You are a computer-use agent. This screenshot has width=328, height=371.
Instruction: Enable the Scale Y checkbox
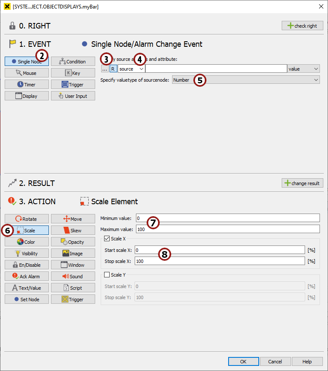pyautogui.click(x=107, y=275)
